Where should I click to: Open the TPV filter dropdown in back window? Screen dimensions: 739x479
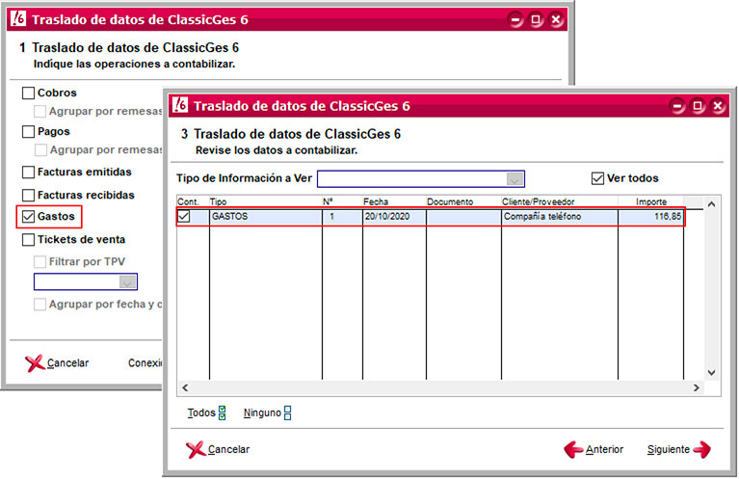point(127,282)
